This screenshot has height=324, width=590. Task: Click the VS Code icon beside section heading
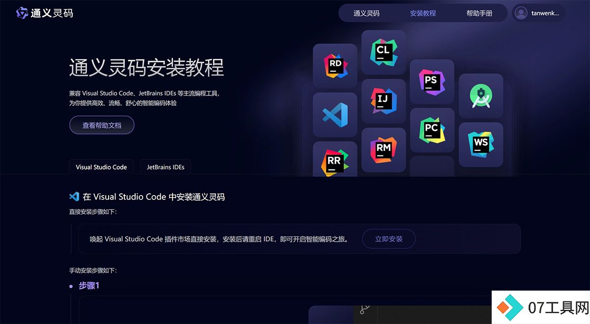click(74, 197)
